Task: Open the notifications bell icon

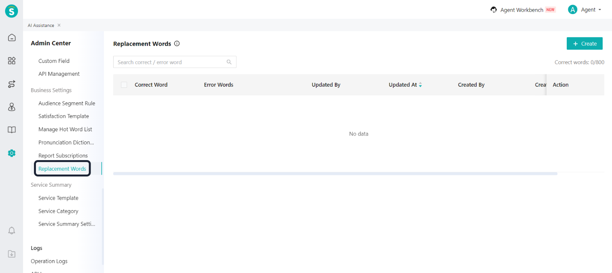Action: 12,230
